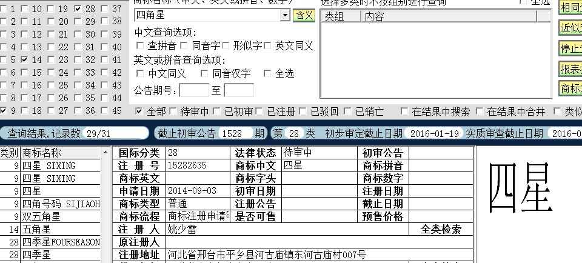Select 五角星 class 14 result row
This screenshot has width=582, height=263.
(x=50, y=229)
